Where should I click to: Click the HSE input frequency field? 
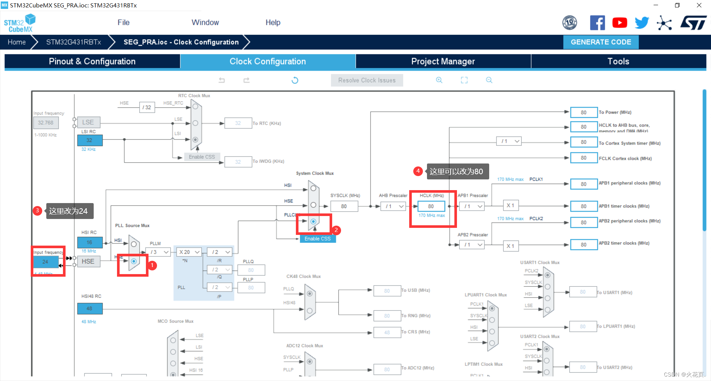click(x=46, y=262)
